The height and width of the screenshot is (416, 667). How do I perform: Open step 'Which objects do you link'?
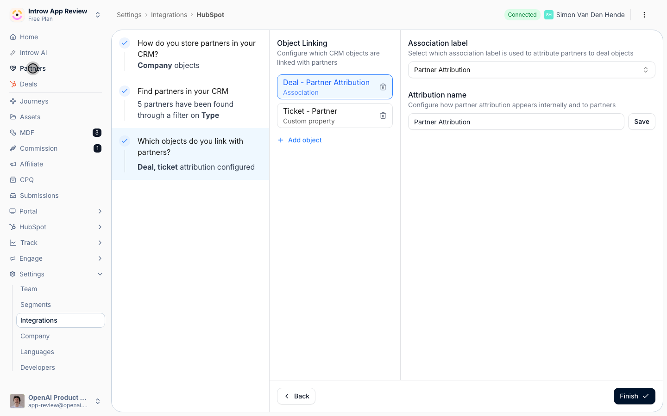point(190,154)
